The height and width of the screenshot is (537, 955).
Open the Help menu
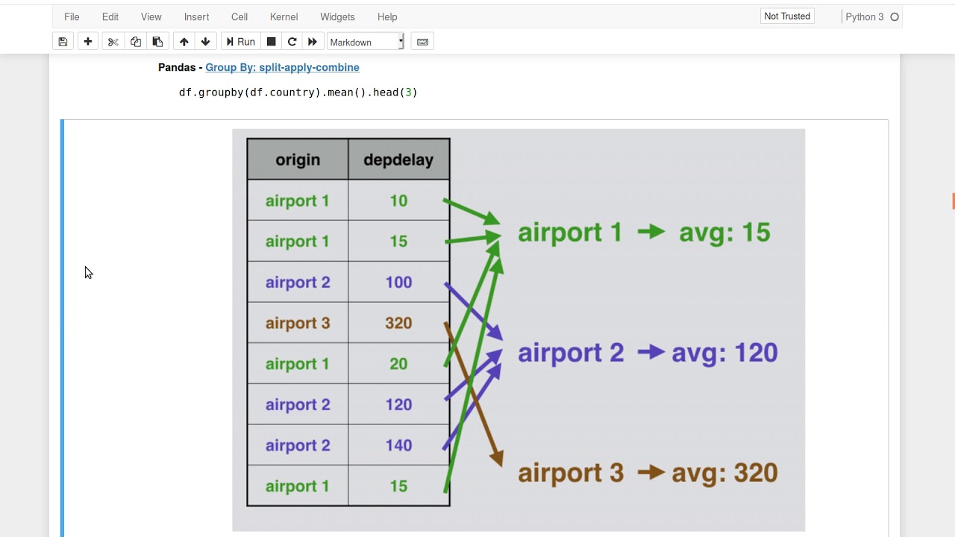coord(387,16)
